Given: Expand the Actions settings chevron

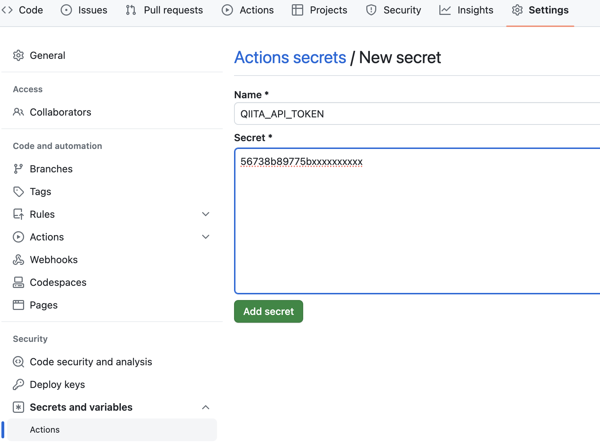Looking at the screenshot, I should (x=206, y=237).
